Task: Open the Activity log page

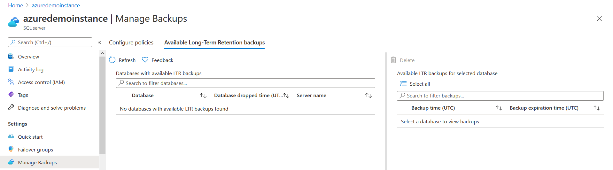Action: (x=31, y=70)
